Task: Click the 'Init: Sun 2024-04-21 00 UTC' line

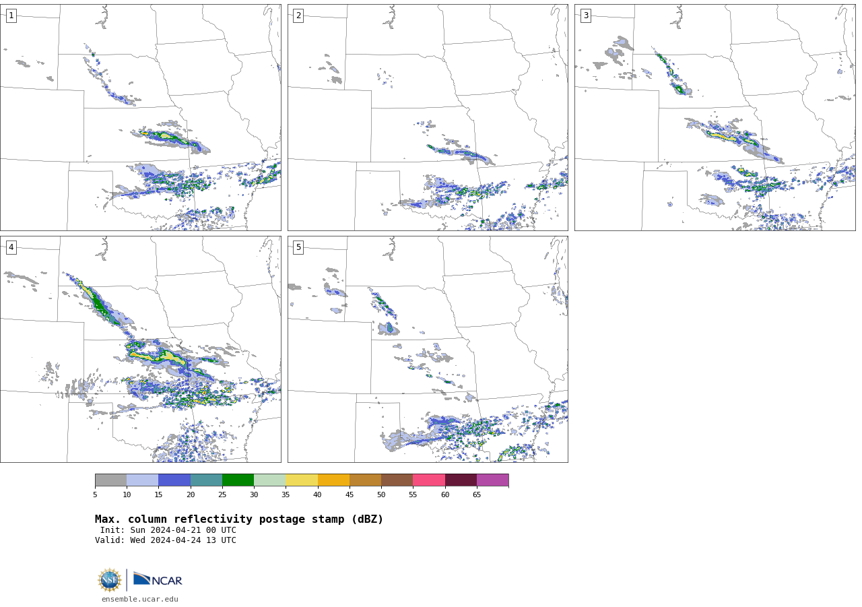Action: [x=168, y=530]
